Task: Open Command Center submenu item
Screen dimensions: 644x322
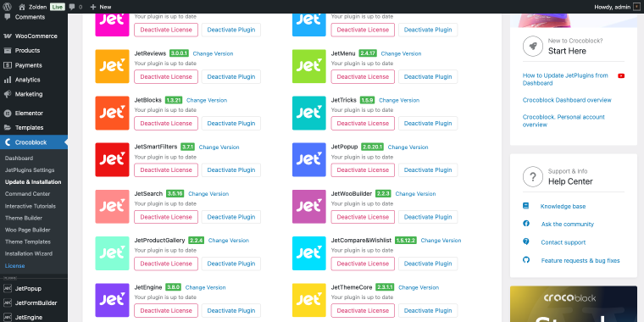Action: pyautogui.click(x=27, y=194)
